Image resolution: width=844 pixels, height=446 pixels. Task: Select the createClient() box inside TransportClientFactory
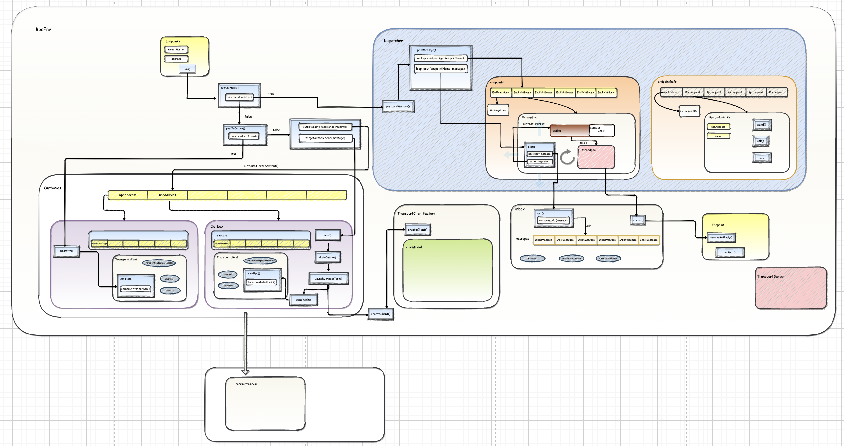pos(417,230)
